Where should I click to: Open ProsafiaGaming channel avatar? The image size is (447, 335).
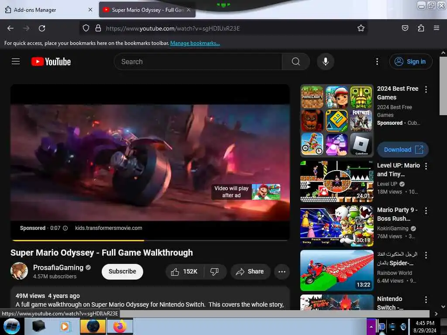(x=19, y=271)
